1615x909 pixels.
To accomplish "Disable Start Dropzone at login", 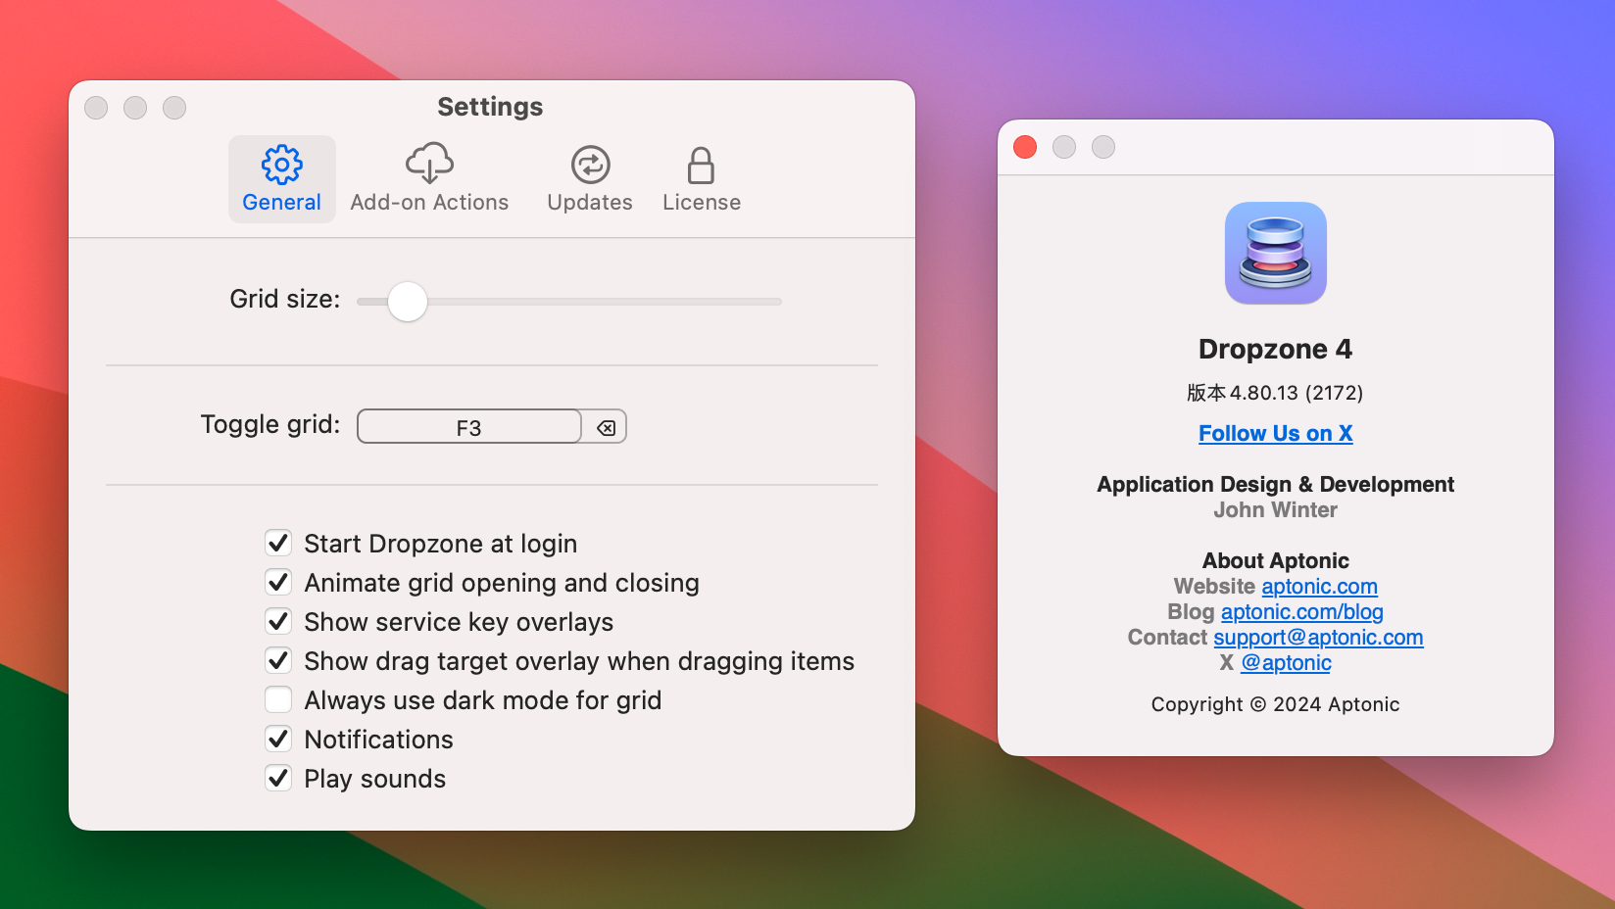I will tap(278, 543).
